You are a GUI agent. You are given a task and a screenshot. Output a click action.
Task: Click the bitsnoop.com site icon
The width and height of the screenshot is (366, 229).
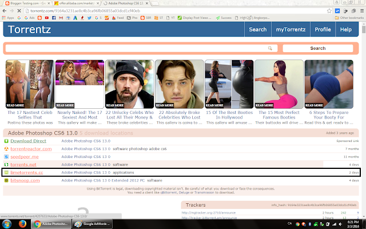click(x=6, y=180)
